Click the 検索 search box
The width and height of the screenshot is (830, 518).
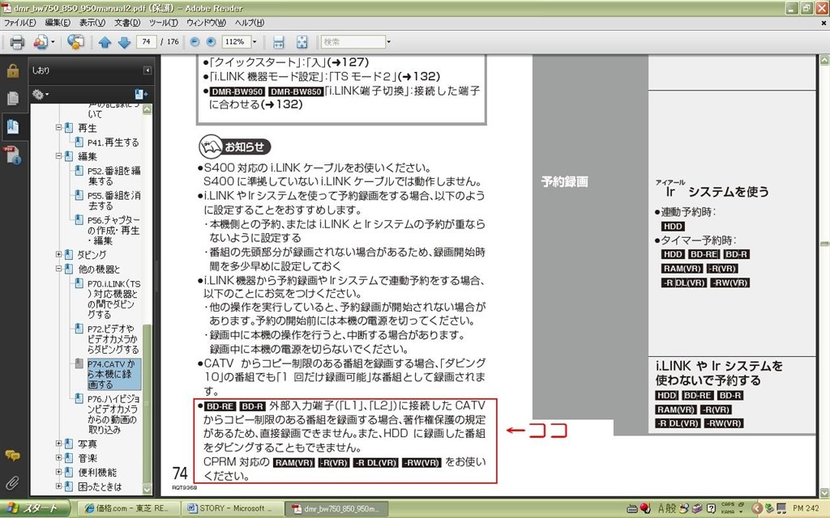(x=353, y=42)
